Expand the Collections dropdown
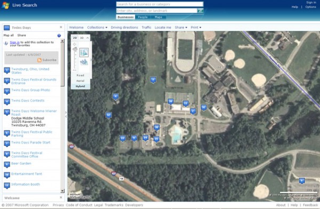Viewport: 320px width, 209px height. tap(97, 28)
